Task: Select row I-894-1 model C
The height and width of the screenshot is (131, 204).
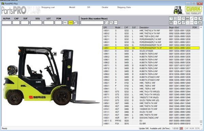Action: pos(151,89)
